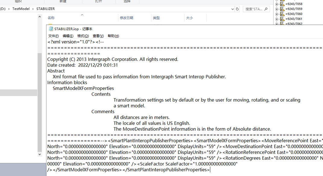Click the pipe-model icon of node =9243/7061
This screenshot has width=323, height=176.
282,19
